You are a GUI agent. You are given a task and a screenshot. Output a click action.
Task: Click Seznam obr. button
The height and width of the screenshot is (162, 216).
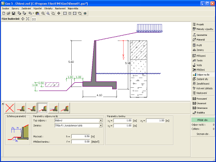click(202, 134)
